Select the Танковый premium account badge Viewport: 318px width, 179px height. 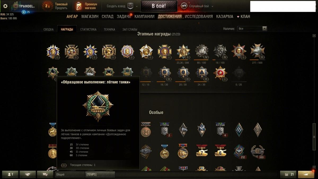tap(47, 6)
